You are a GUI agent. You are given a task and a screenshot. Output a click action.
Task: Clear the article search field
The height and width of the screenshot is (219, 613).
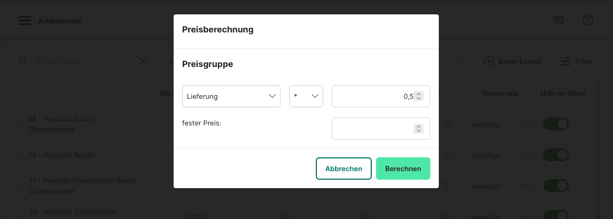(x=143, y=61)
